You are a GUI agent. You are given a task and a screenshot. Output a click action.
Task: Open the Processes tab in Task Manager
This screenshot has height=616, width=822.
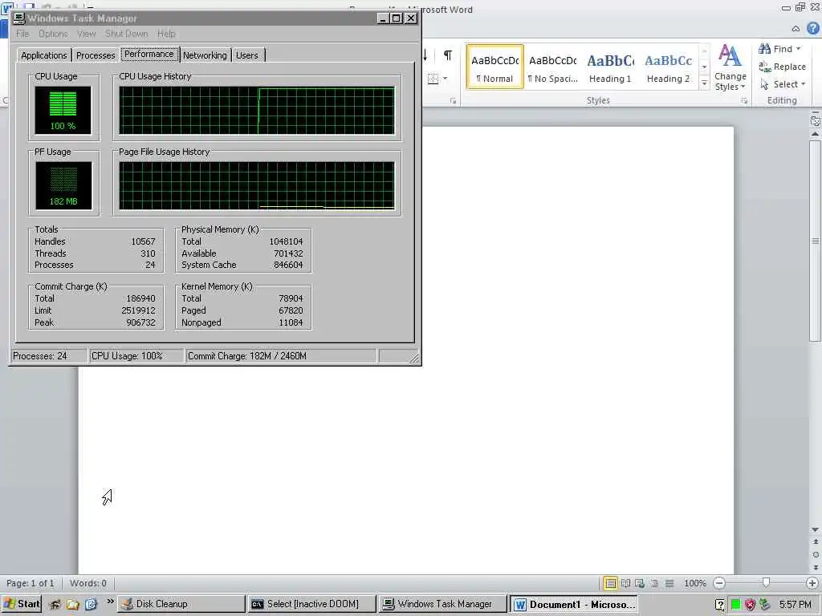(x=96, y=55)
